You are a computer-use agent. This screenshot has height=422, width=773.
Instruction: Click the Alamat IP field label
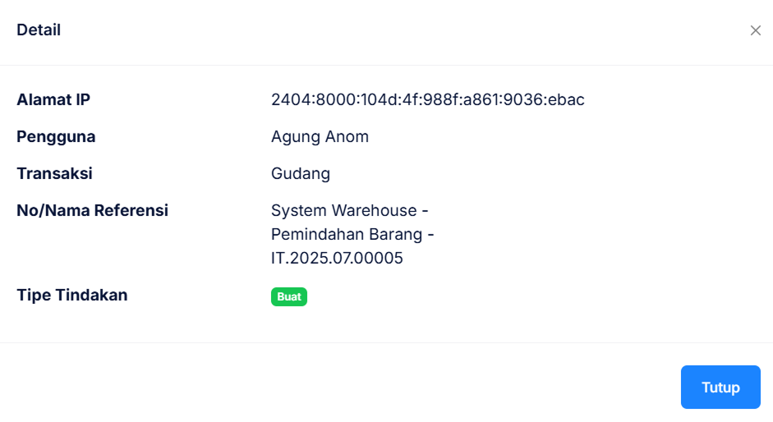coord(53,100)
